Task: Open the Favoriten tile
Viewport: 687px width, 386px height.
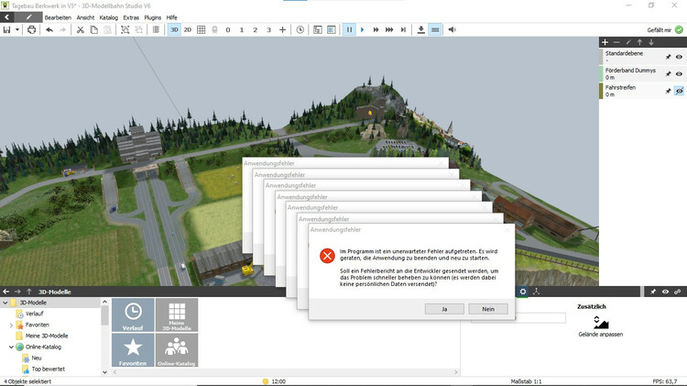Action: (x=133, y=350)
